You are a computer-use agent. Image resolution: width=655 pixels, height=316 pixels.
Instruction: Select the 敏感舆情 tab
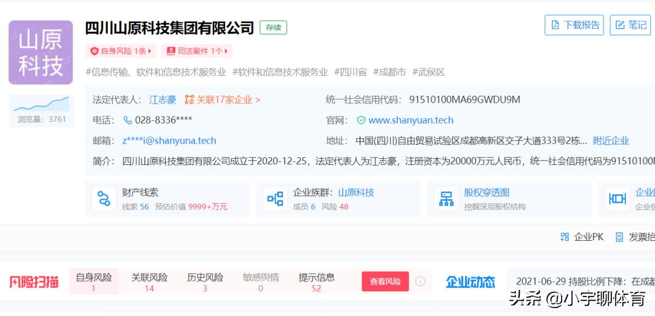[x=261, y=282]
